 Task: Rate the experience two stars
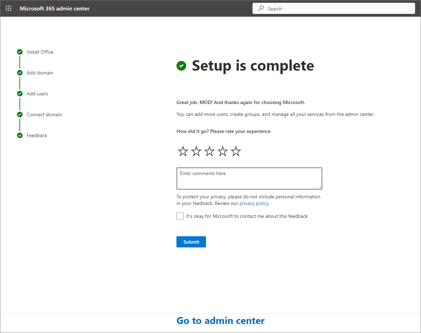click(x=196, y=151)
